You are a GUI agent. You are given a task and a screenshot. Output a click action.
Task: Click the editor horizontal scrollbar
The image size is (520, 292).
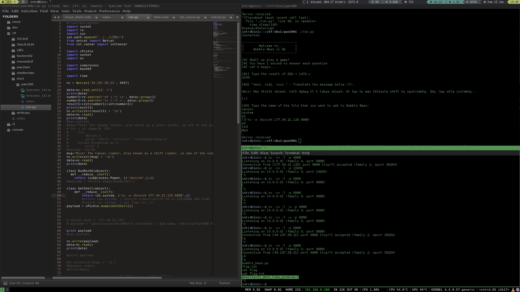pyautogui.click(x=107, y=278)
